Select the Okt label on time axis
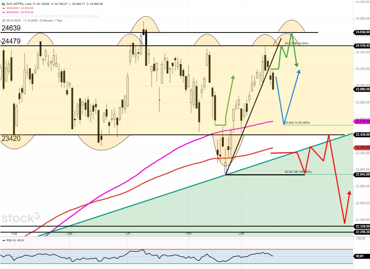 click(x=128, y=234)
